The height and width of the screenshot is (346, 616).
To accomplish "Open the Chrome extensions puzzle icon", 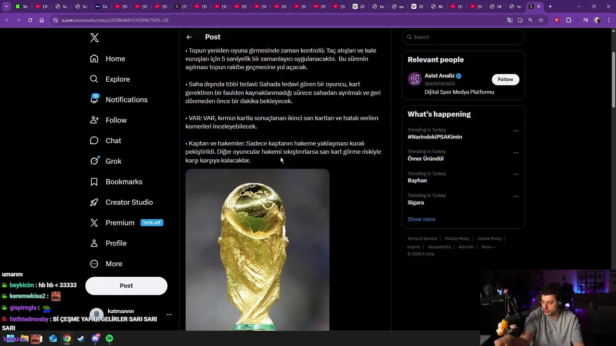I will coord(569,20).
